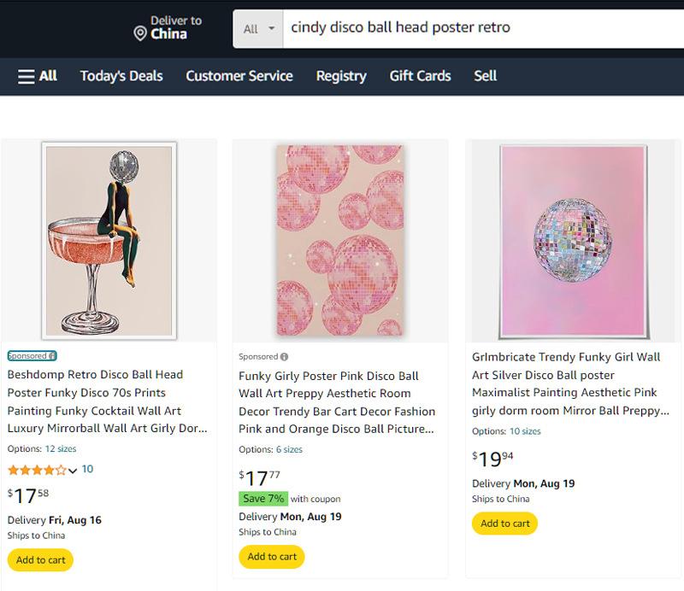Open the pink disco balls pattern poster thumbnail
This screenshot has height=591, width=684.
coord(340,240)
